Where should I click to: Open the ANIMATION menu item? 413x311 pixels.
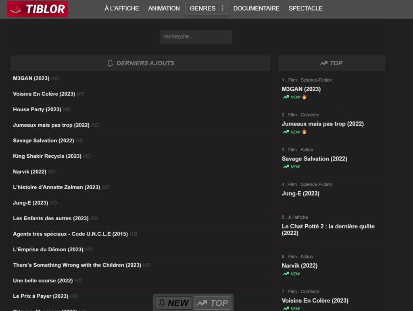coord(164,8)
